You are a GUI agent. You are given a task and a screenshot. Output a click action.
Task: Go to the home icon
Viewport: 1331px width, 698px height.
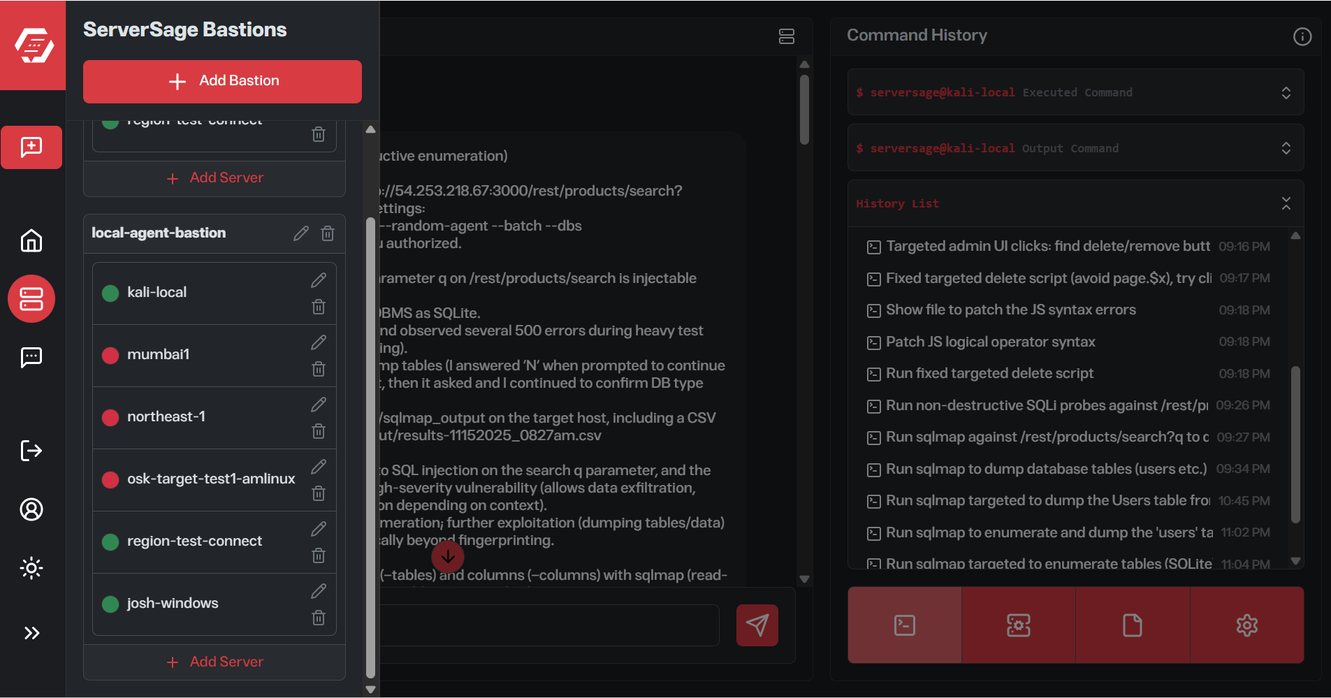pyautogui.click(x=31, y=241)
